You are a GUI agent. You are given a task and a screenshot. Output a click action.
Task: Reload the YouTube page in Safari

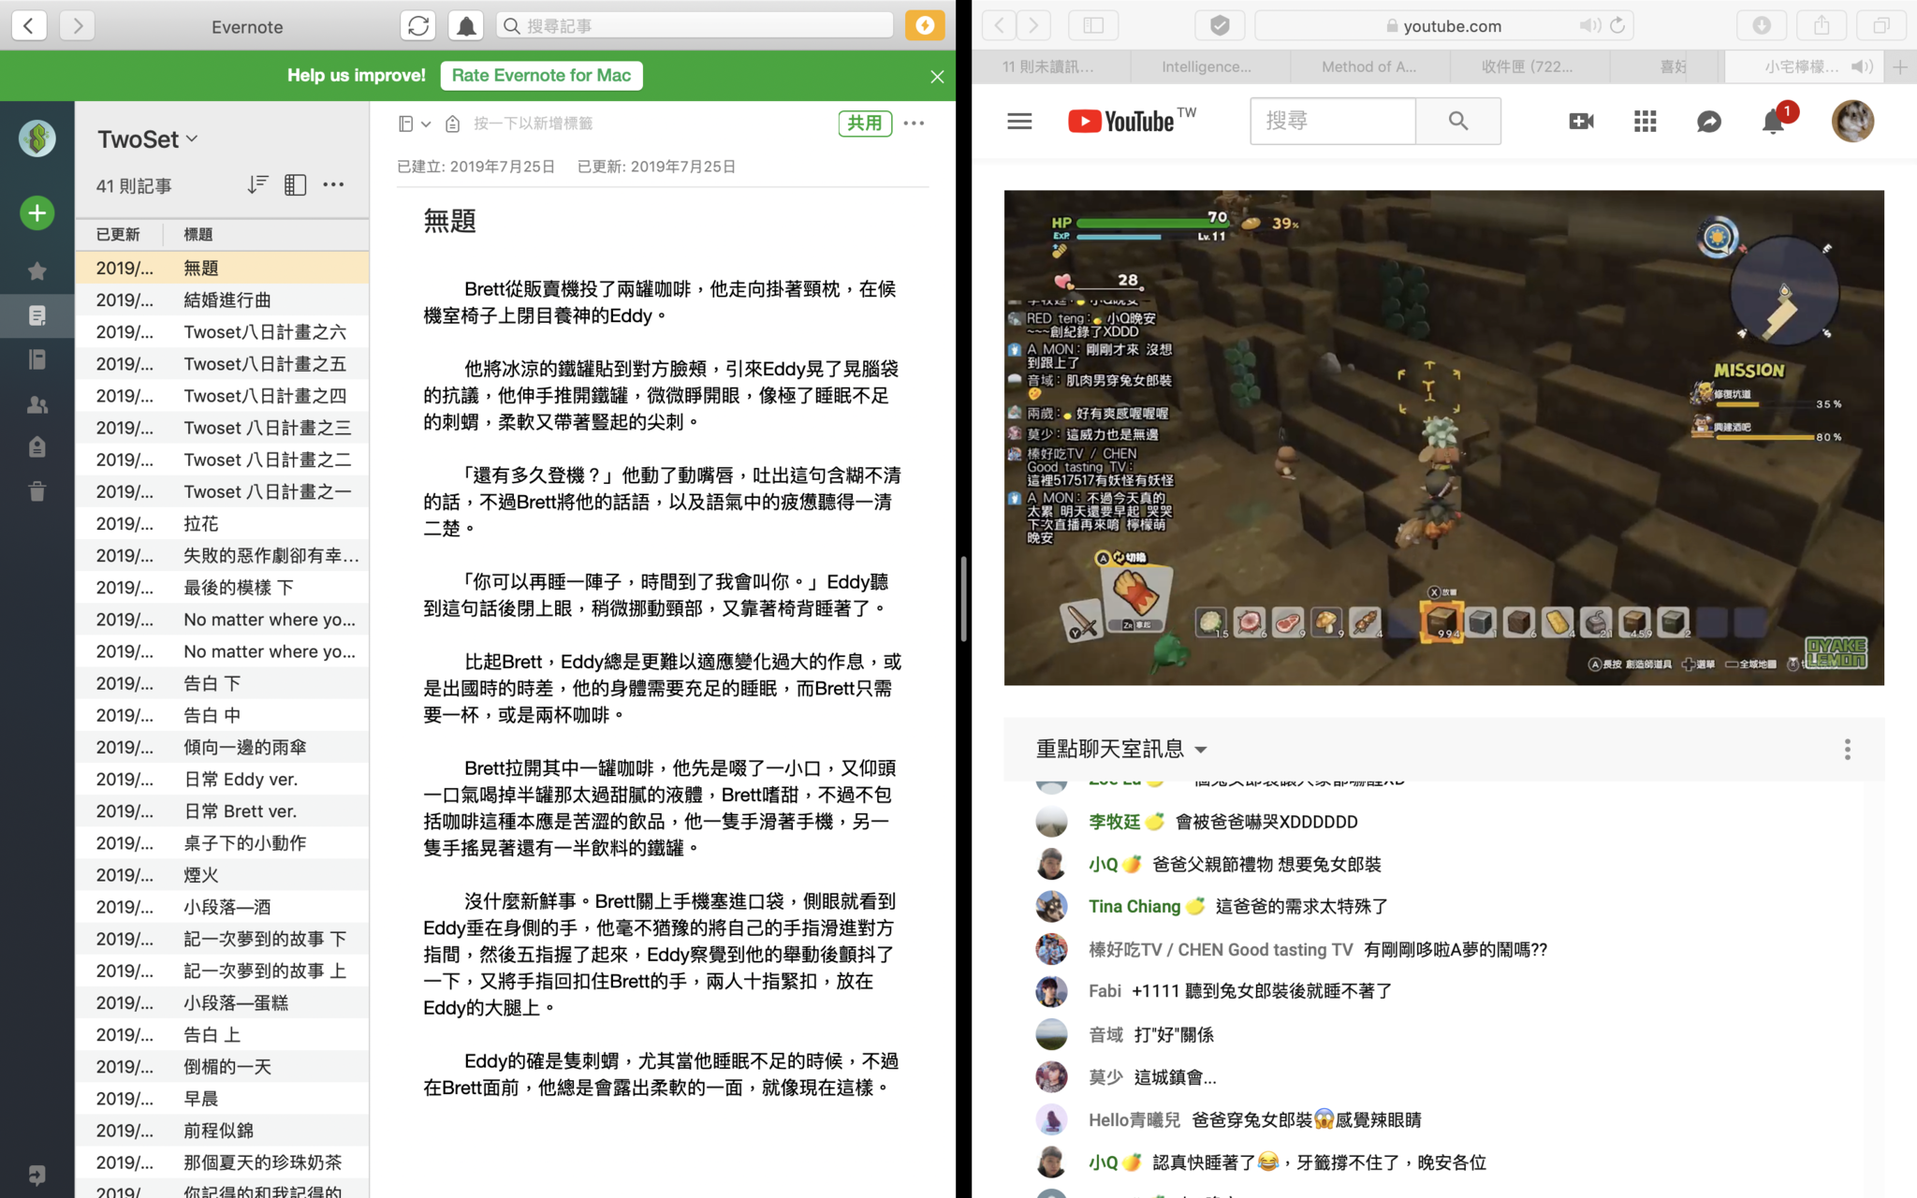[x=1617, y=25]
